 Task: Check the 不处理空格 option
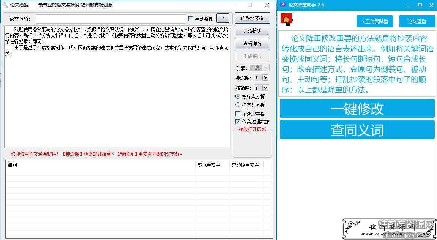[238, 114]
